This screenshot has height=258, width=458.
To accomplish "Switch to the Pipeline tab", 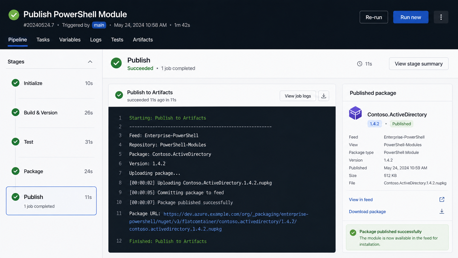I will pyautogui.click(x=18, y=40).
